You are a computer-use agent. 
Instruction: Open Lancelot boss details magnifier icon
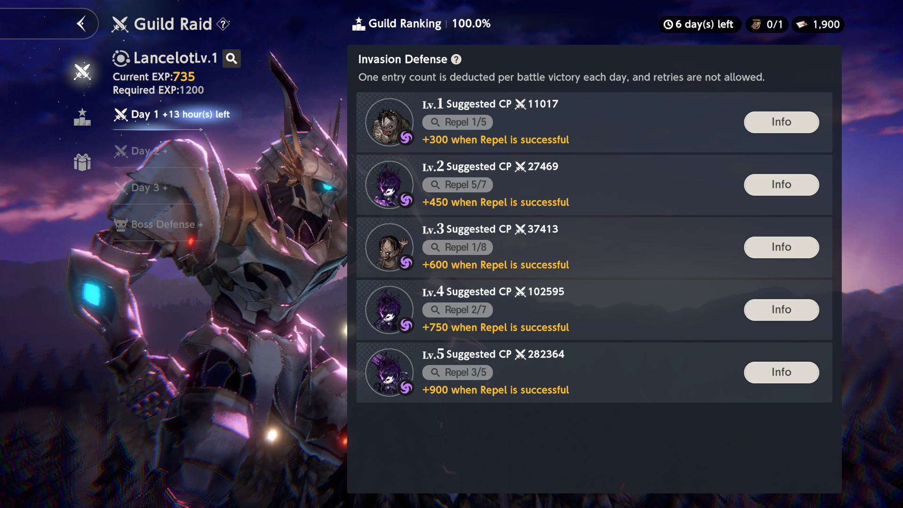pos(231,58)
